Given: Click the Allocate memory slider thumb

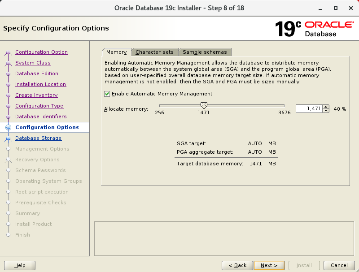Looking at the screenshot, I should click(204, 105).
